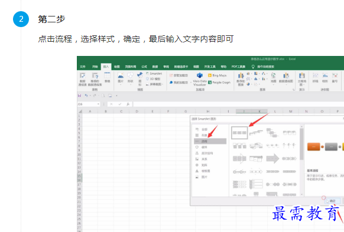Insert a 表格 (Table) via ribbon icon
Screen dimensions: 344x232
tap(107, 77)
